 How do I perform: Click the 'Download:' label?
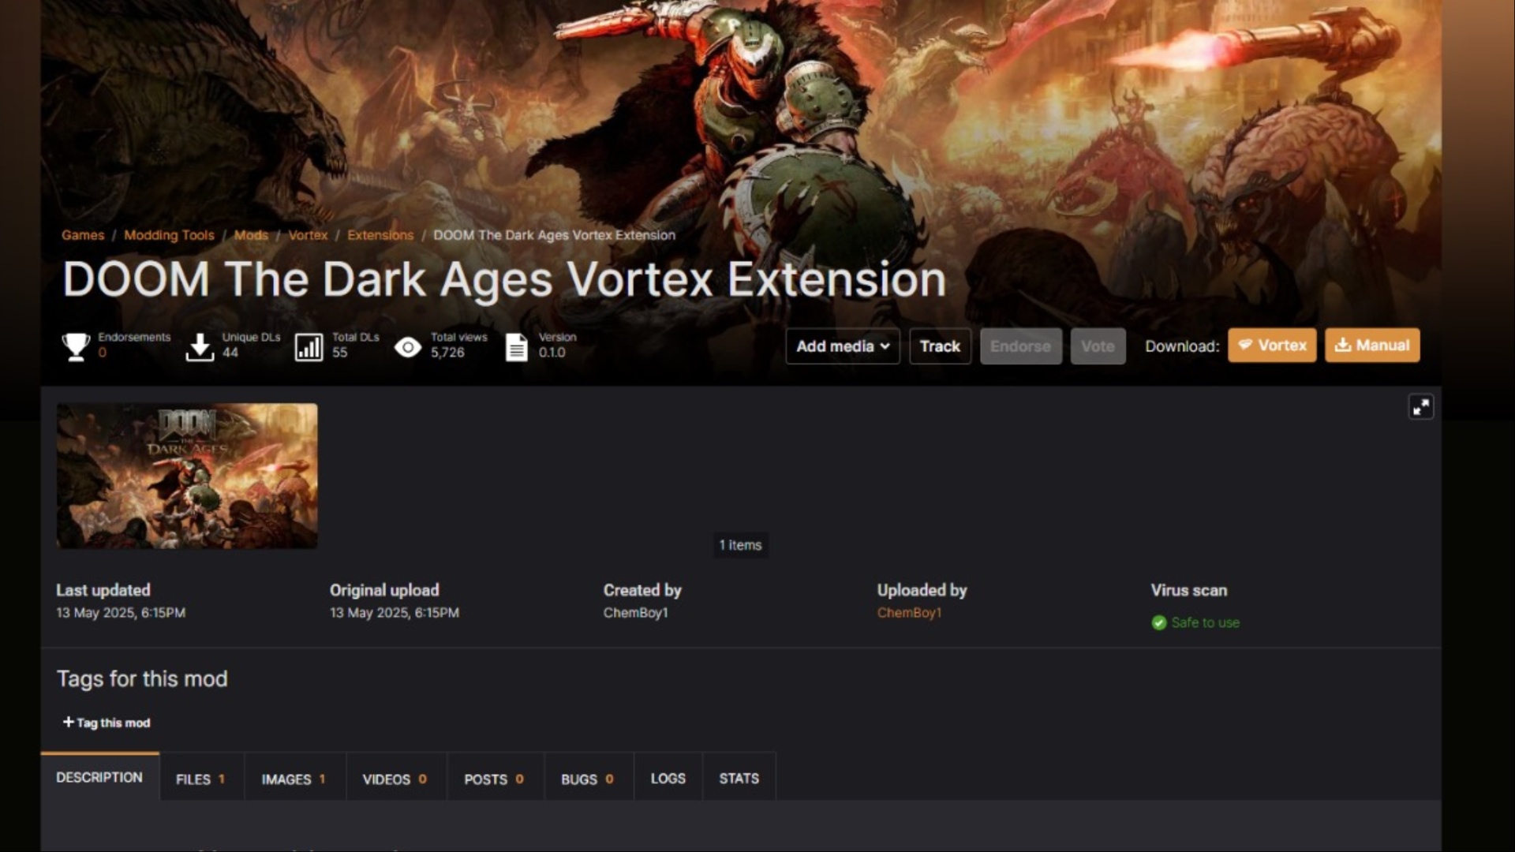click(x=1182, y=346)
